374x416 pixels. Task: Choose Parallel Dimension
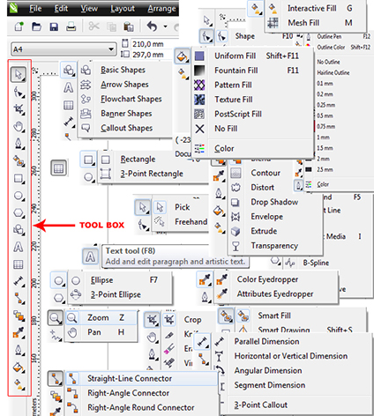tap(266, 342)
